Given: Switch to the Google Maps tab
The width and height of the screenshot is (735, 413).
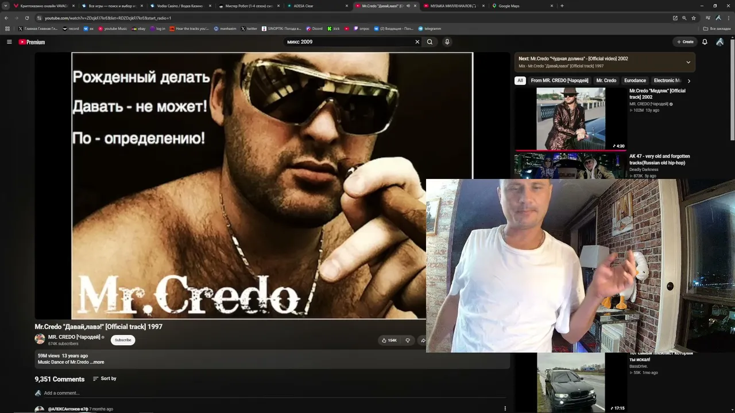Looking at the screenshot, I should point(521,6).
